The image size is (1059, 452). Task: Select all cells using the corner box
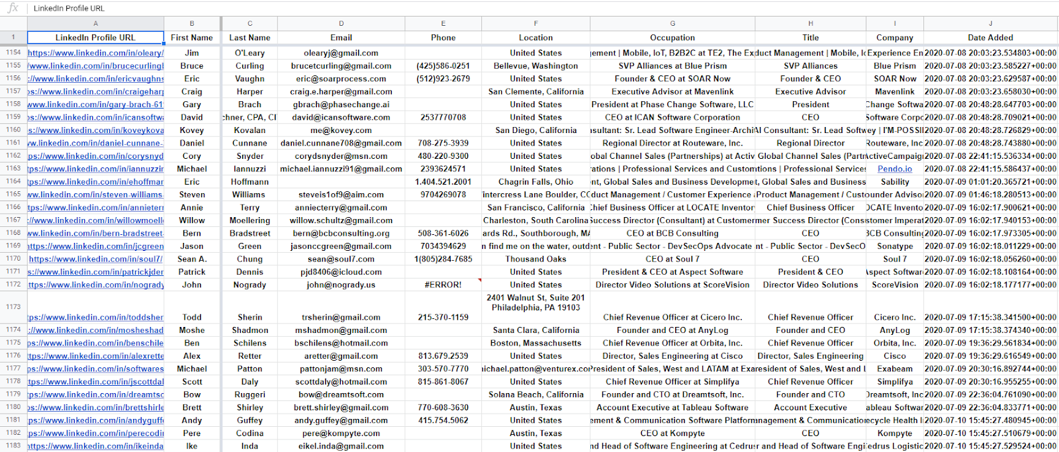[13, 24]
